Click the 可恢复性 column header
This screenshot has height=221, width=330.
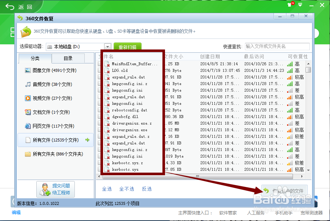click(x=298, y=56)
